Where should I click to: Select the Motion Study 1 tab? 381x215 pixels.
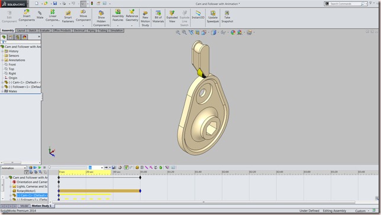coord(41,206)
